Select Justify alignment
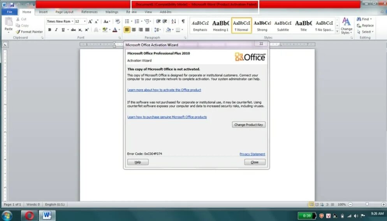Image resolution: width=387 pixels, height=221 pixels. (x=147, y=30)
